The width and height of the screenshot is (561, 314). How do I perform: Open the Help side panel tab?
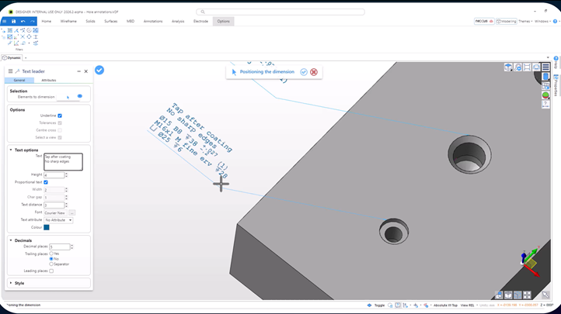click(556, 63)
